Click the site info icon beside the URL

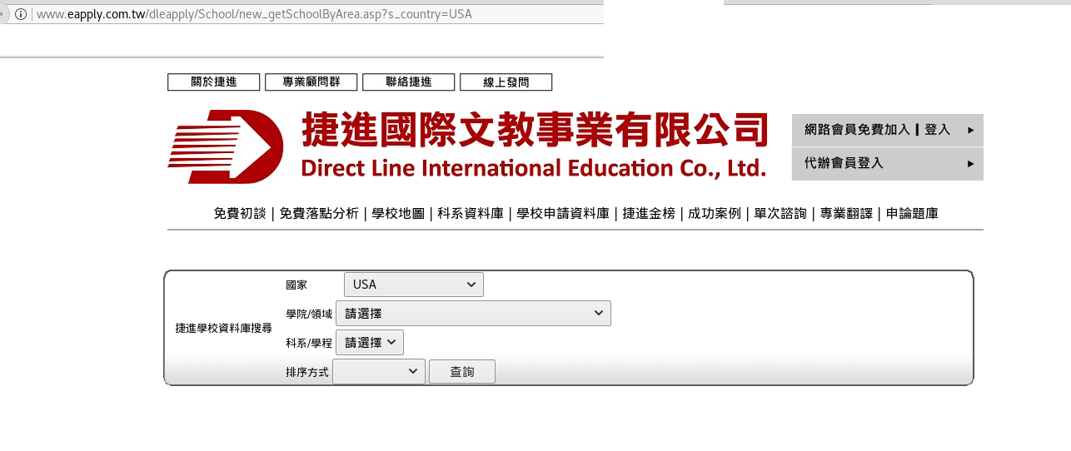point(20,14)
